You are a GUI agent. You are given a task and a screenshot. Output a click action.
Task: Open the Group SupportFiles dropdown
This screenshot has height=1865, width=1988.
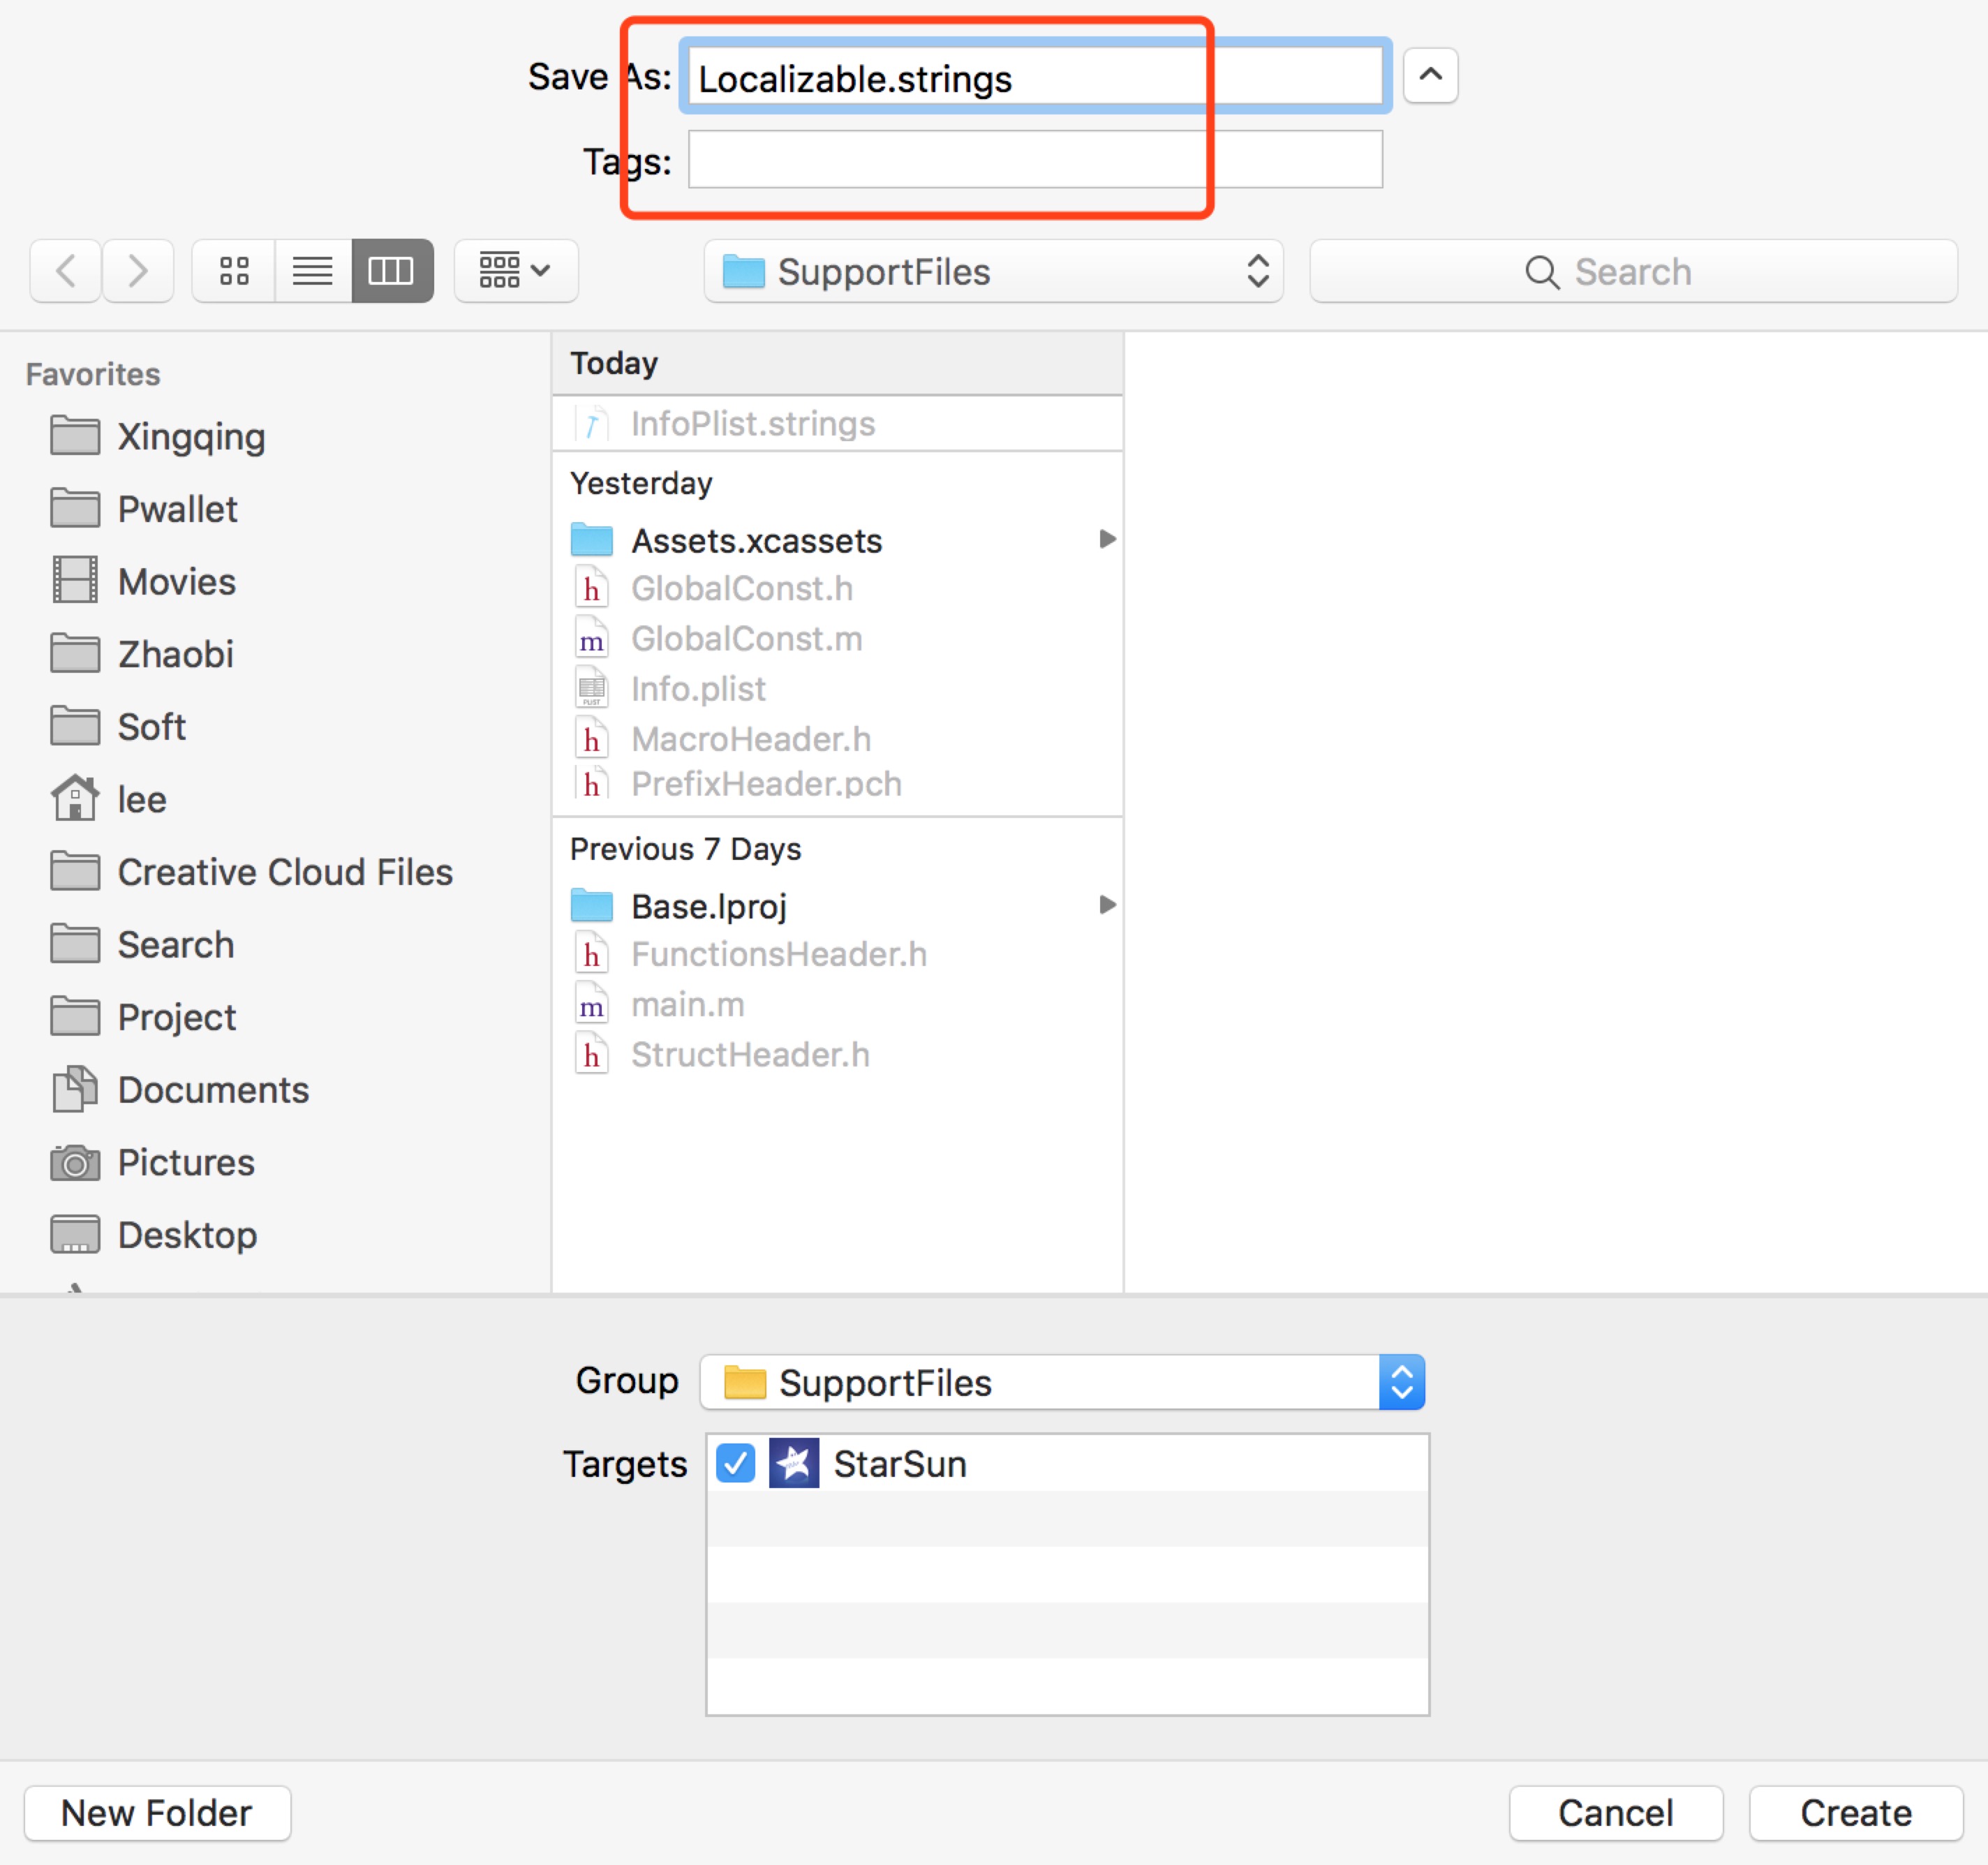click(1062, 1383)
